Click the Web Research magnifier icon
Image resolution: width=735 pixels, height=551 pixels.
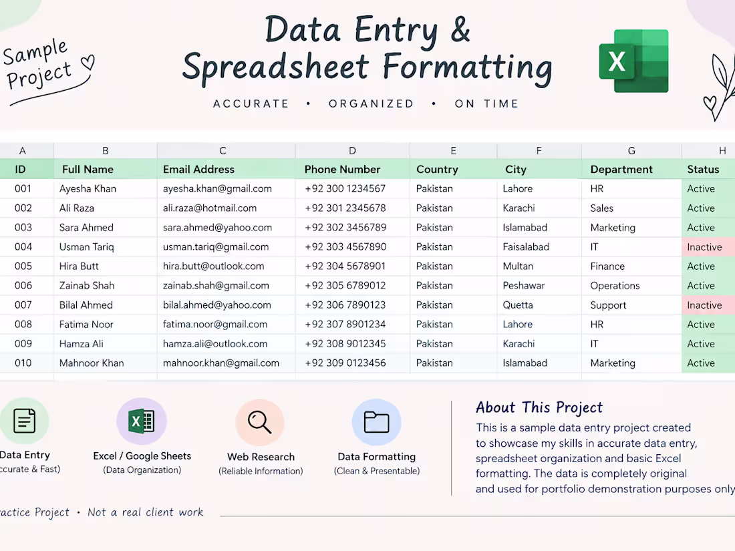(x=260, y=422)
